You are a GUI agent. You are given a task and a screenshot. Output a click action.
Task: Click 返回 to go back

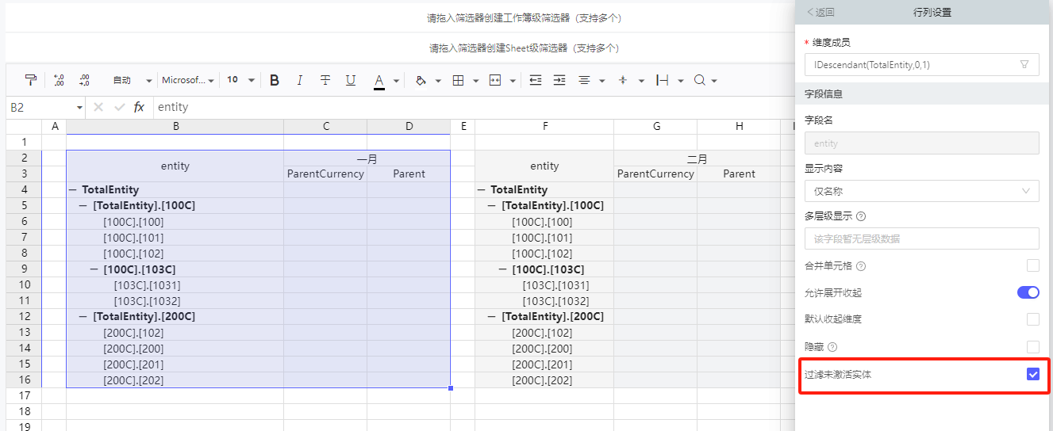tap(820, 12)
